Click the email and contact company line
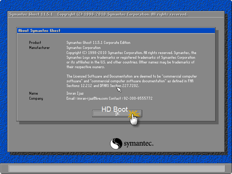The height and width of the screenshot is (174, 232). [x=109, y=98]
